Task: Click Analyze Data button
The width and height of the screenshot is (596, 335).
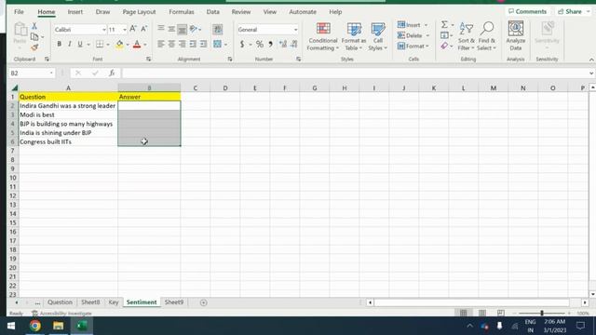Action: (515, 36)
